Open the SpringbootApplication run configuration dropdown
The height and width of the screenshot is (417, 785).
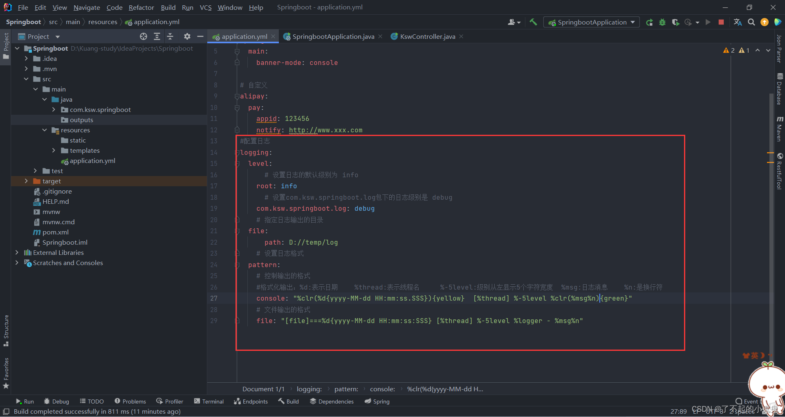pyautogui.click(x=591, y=22)
